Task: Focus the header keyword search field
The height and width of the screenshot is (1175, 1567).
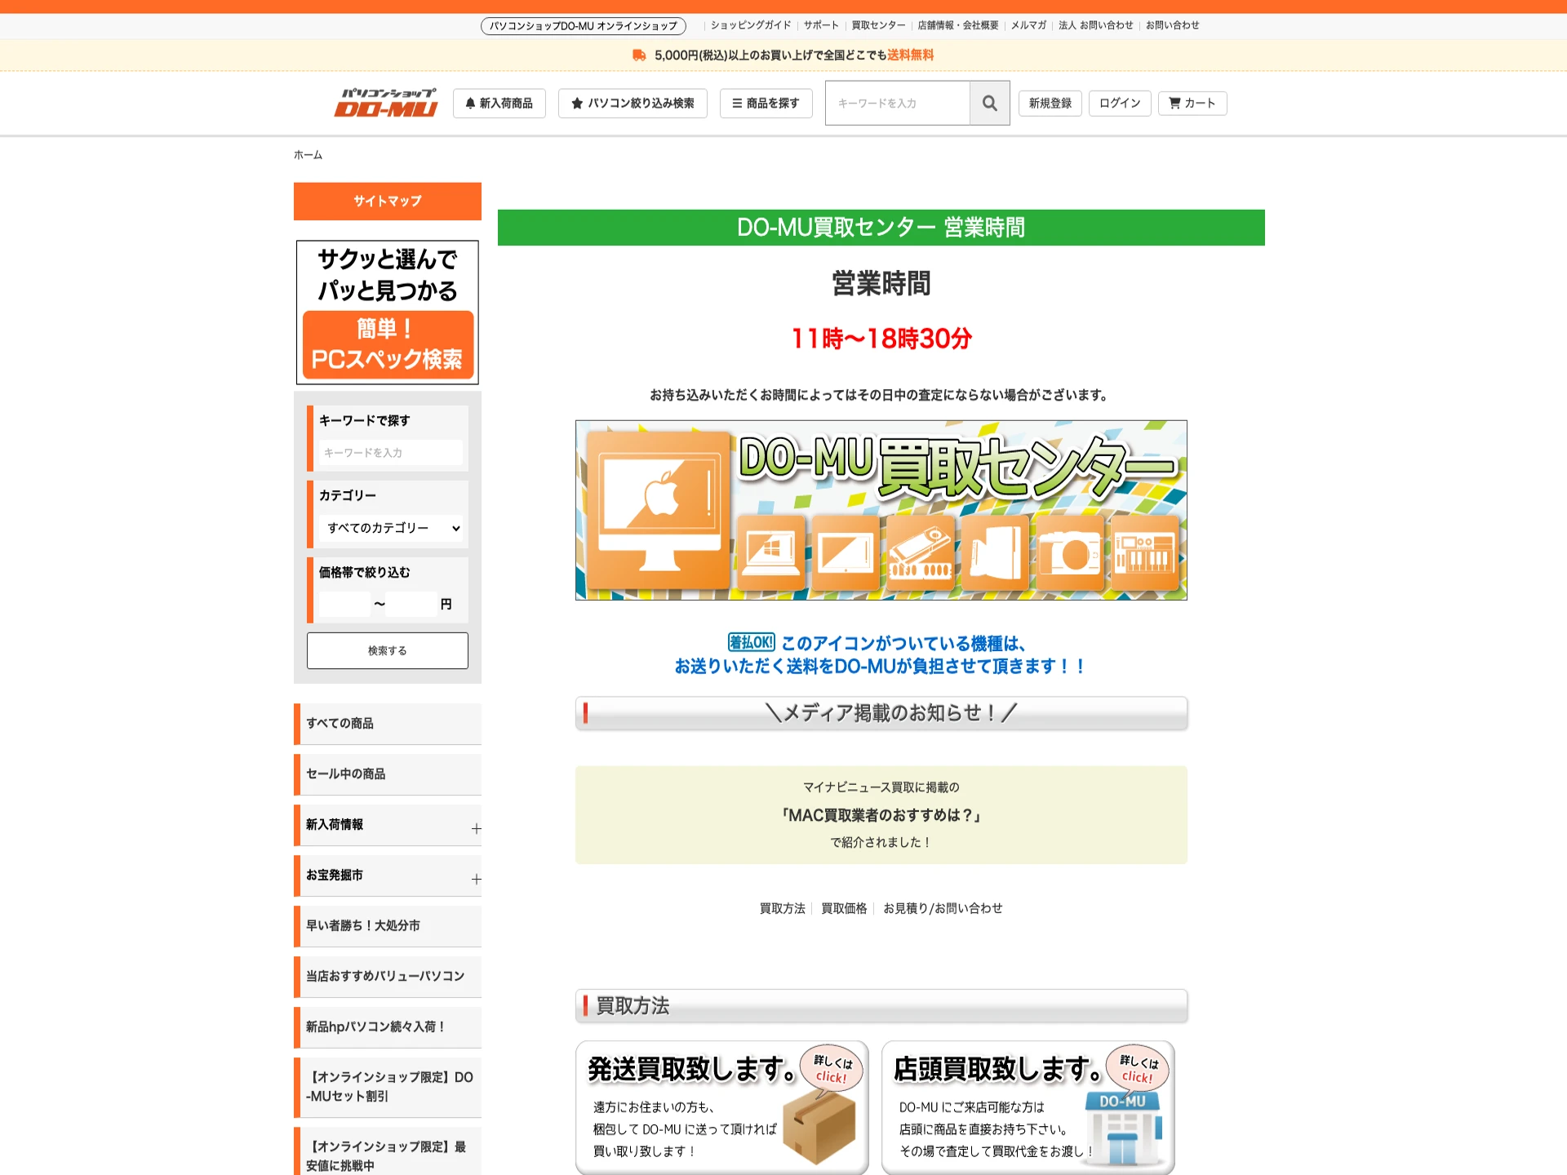Action: click(897, 103)
